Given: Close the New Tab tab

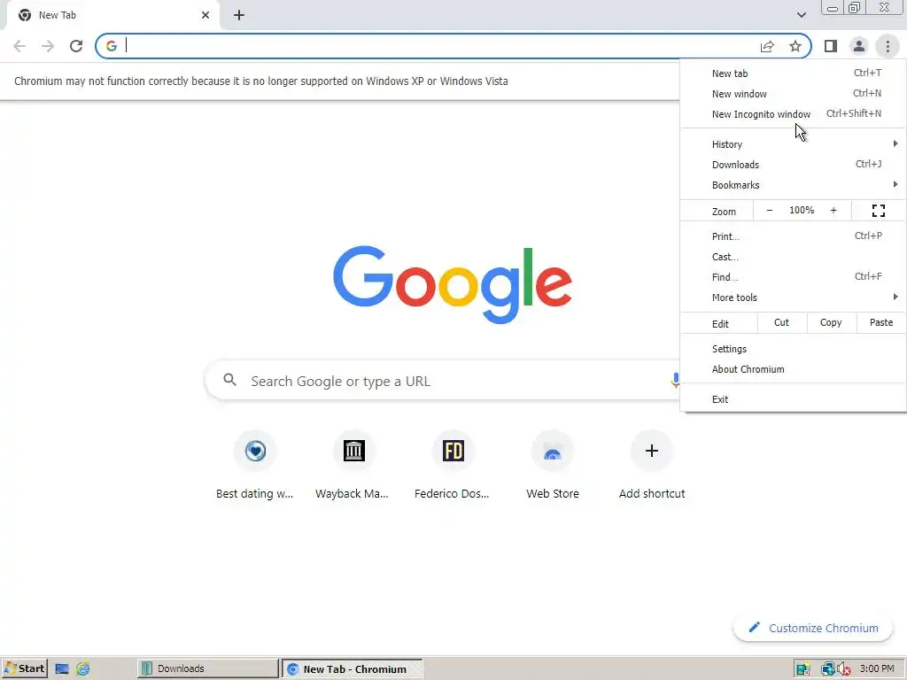Looking at the screenshot, I should tap(205, 15).
